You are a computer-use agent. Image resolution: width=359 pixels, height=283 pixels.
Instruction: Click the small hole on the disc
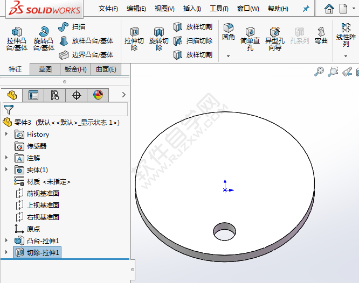(x=224, y=232)
